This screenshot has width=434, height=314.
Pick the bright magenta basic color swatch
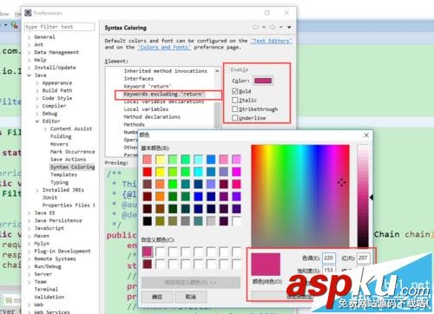click(236, 172)
